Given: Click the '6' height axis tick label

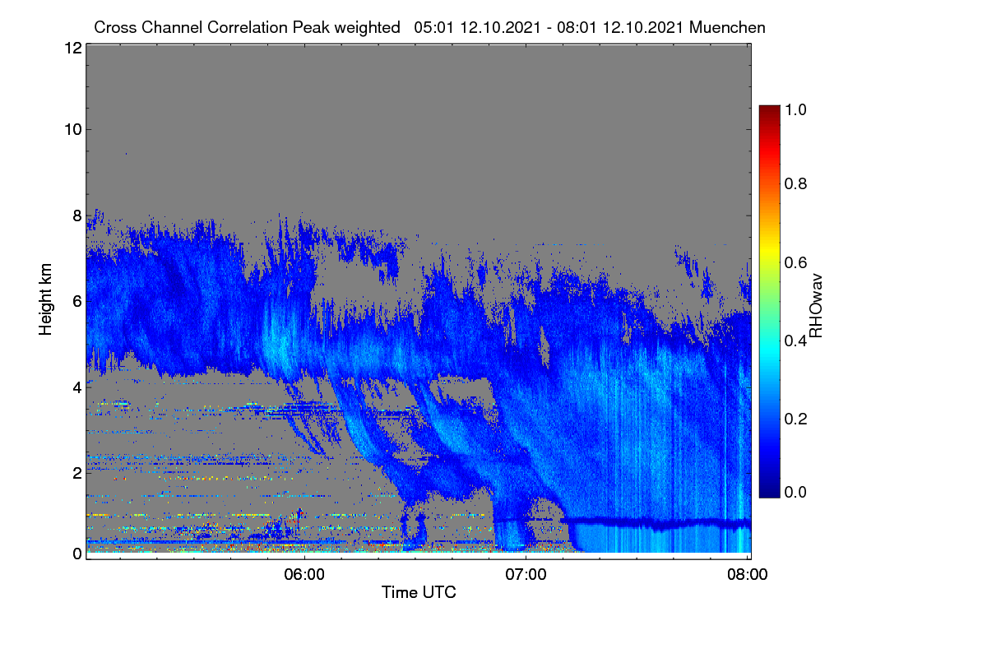Looking at the screenshot, I should tap(76, 301).
